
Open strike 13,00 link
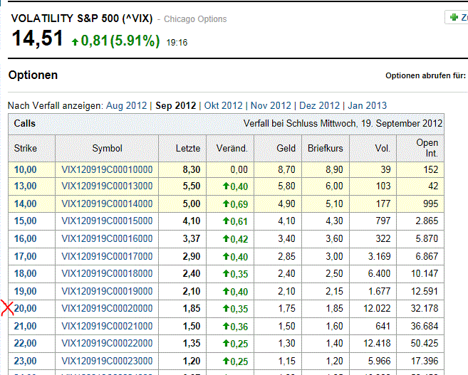[x=26, y=186]
